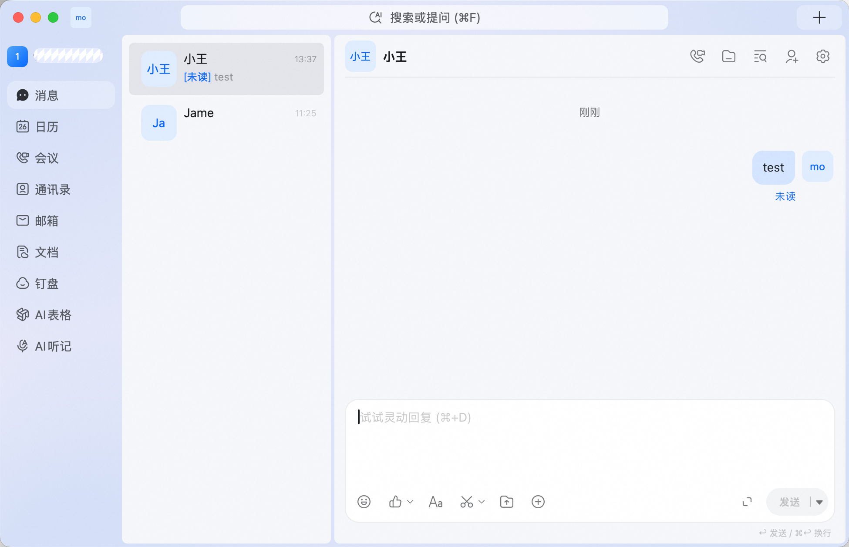Search chat history icon
Screen dimensions: 849x547
coord(760,56)
